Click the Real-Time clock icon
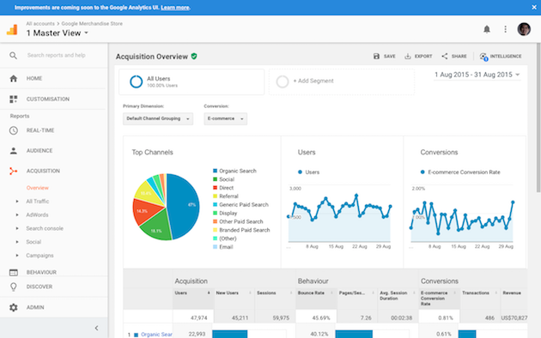Viewport: 541px width, 338px height. 14,130
